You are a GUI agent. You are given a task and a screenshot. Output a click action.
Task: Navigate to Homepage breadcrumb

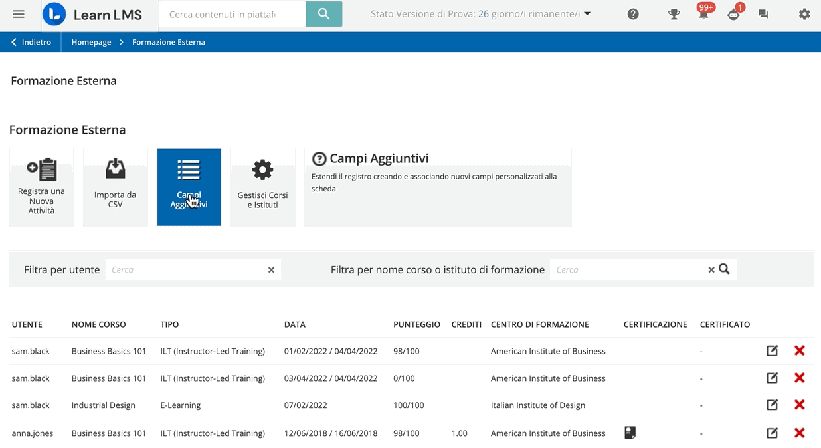91,42
